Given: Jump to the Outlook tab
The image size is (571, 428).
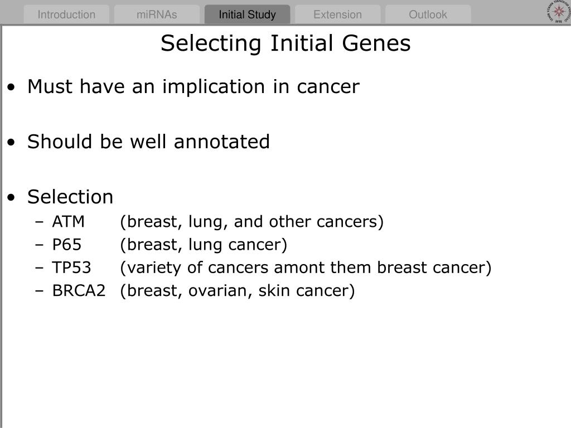Looking at the screenshot, I should pos(428,14).
